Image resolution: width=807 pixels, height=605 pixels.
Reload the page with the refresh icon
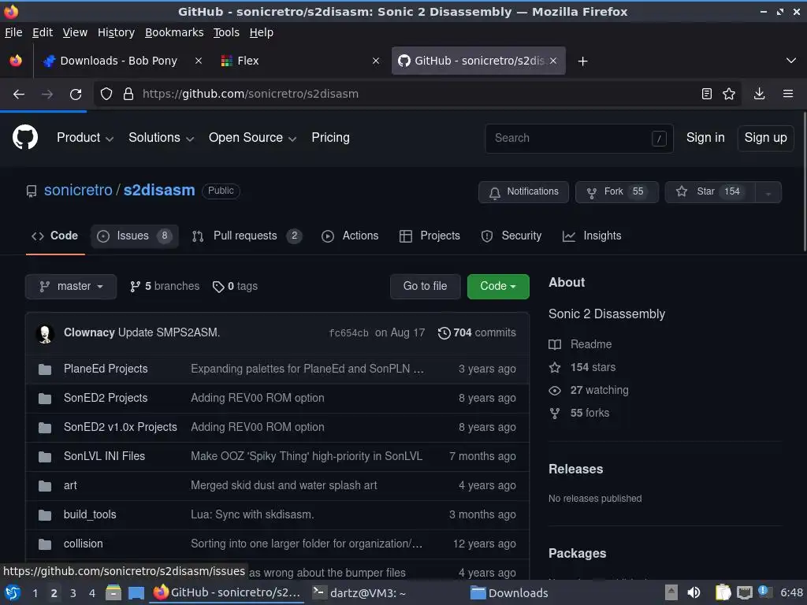click(76, 95)
